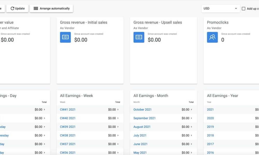Expand the arrow on CW41 2021 row
The width and height of the screenshot is (259, 155).
click(x=118, y=110)
